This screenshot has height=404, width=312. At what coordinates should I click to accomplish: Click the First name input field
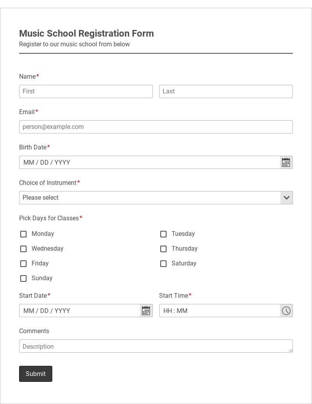(x=86, y=91)
